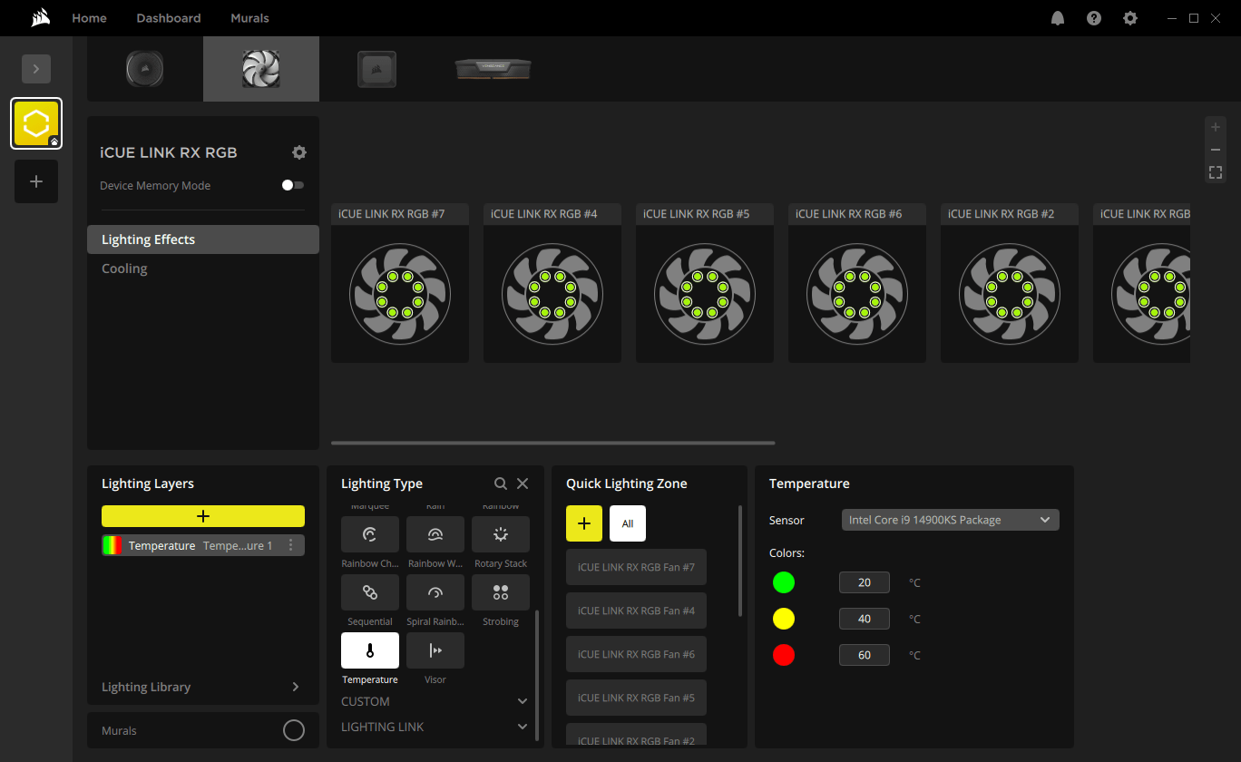Click the red temperature color swatch
This screenshot has width=1241, height=762.
click(x=784, y=655)
